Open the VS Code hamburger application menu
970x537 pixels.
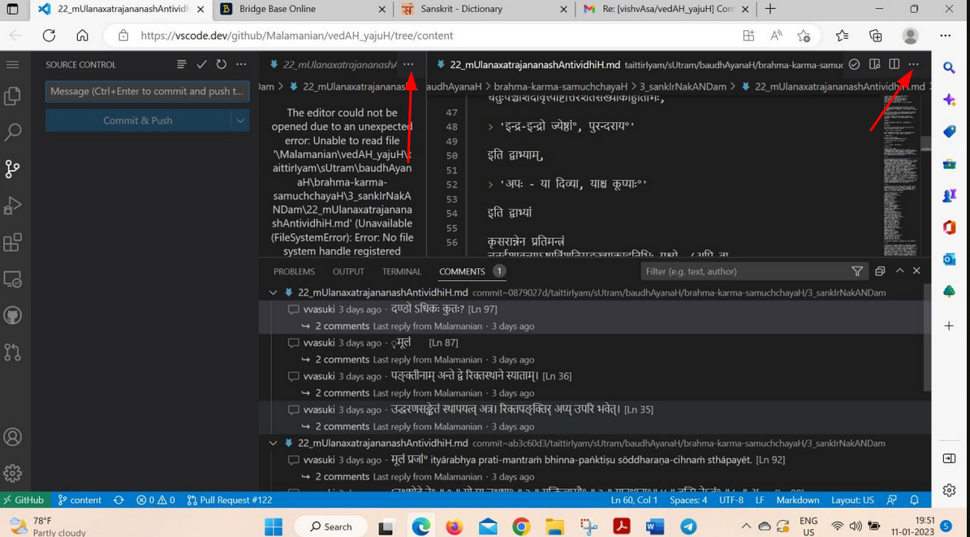pos(12,64)
